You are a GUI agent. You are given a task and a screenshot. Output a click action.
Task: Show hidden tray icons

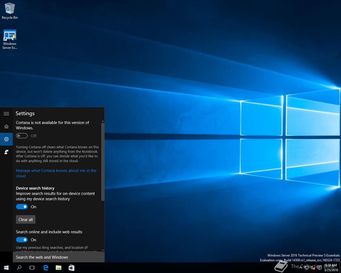(x=300, y=268)
